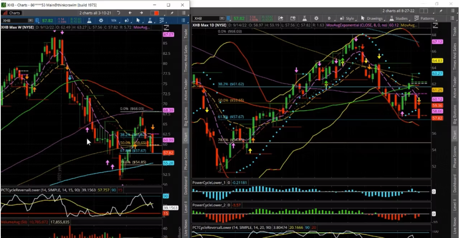Screen dimensions: 459x238
Task: Open Live News side tab in left window
Action: (x=186, y=227)
